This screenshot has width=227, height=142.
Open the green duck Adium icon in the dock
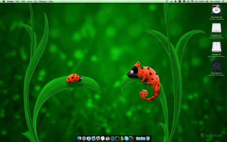click(122, 138)
